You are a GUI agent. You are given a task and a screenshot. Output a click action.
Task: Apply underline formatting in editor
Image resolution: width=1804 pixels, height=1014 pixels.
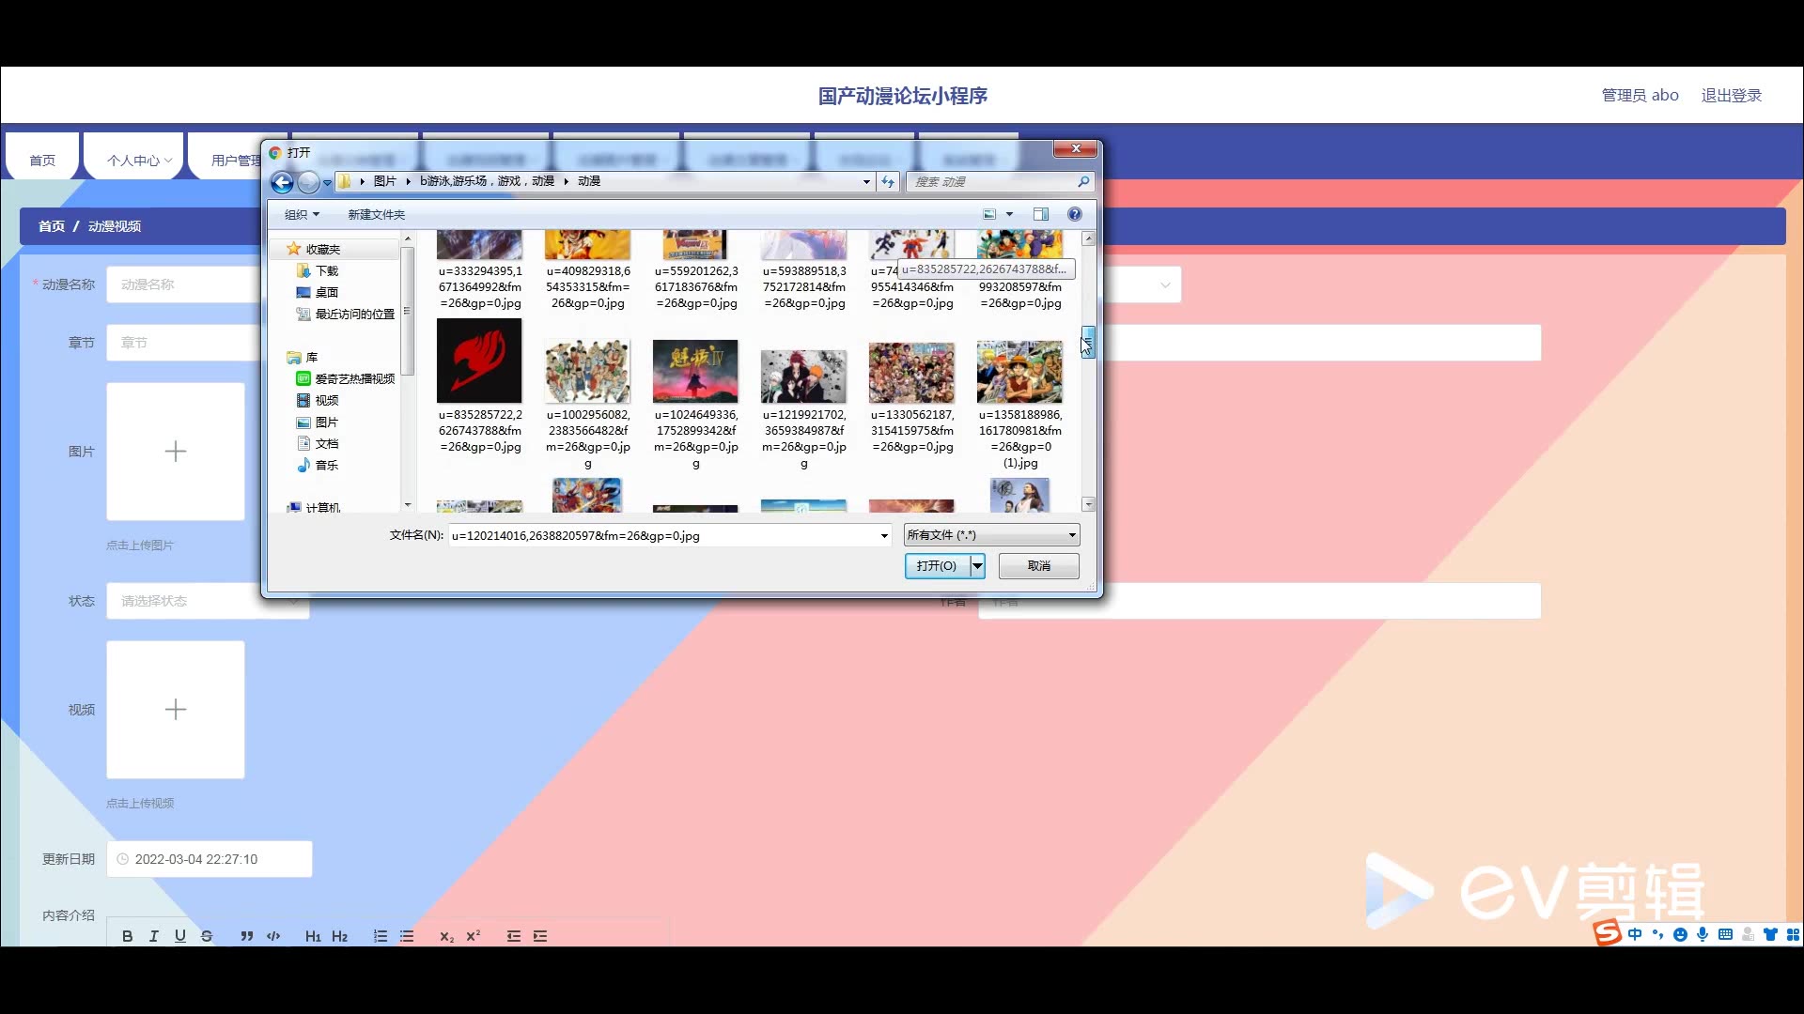180,936
